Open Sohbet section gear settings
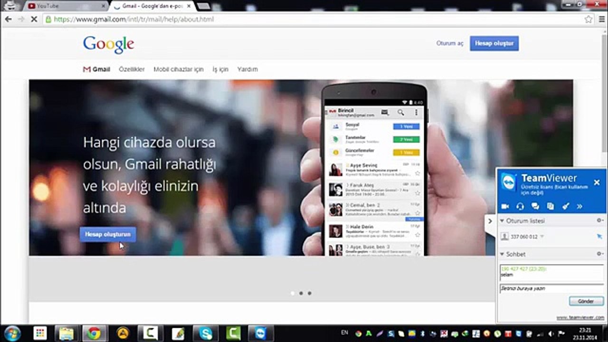Screen dimensions: 608x342 [x=599, y=254]
